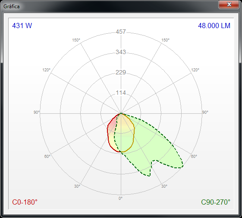242x218 pixels.
Task: Click the Gráfica window title
Action: point(11,6)
